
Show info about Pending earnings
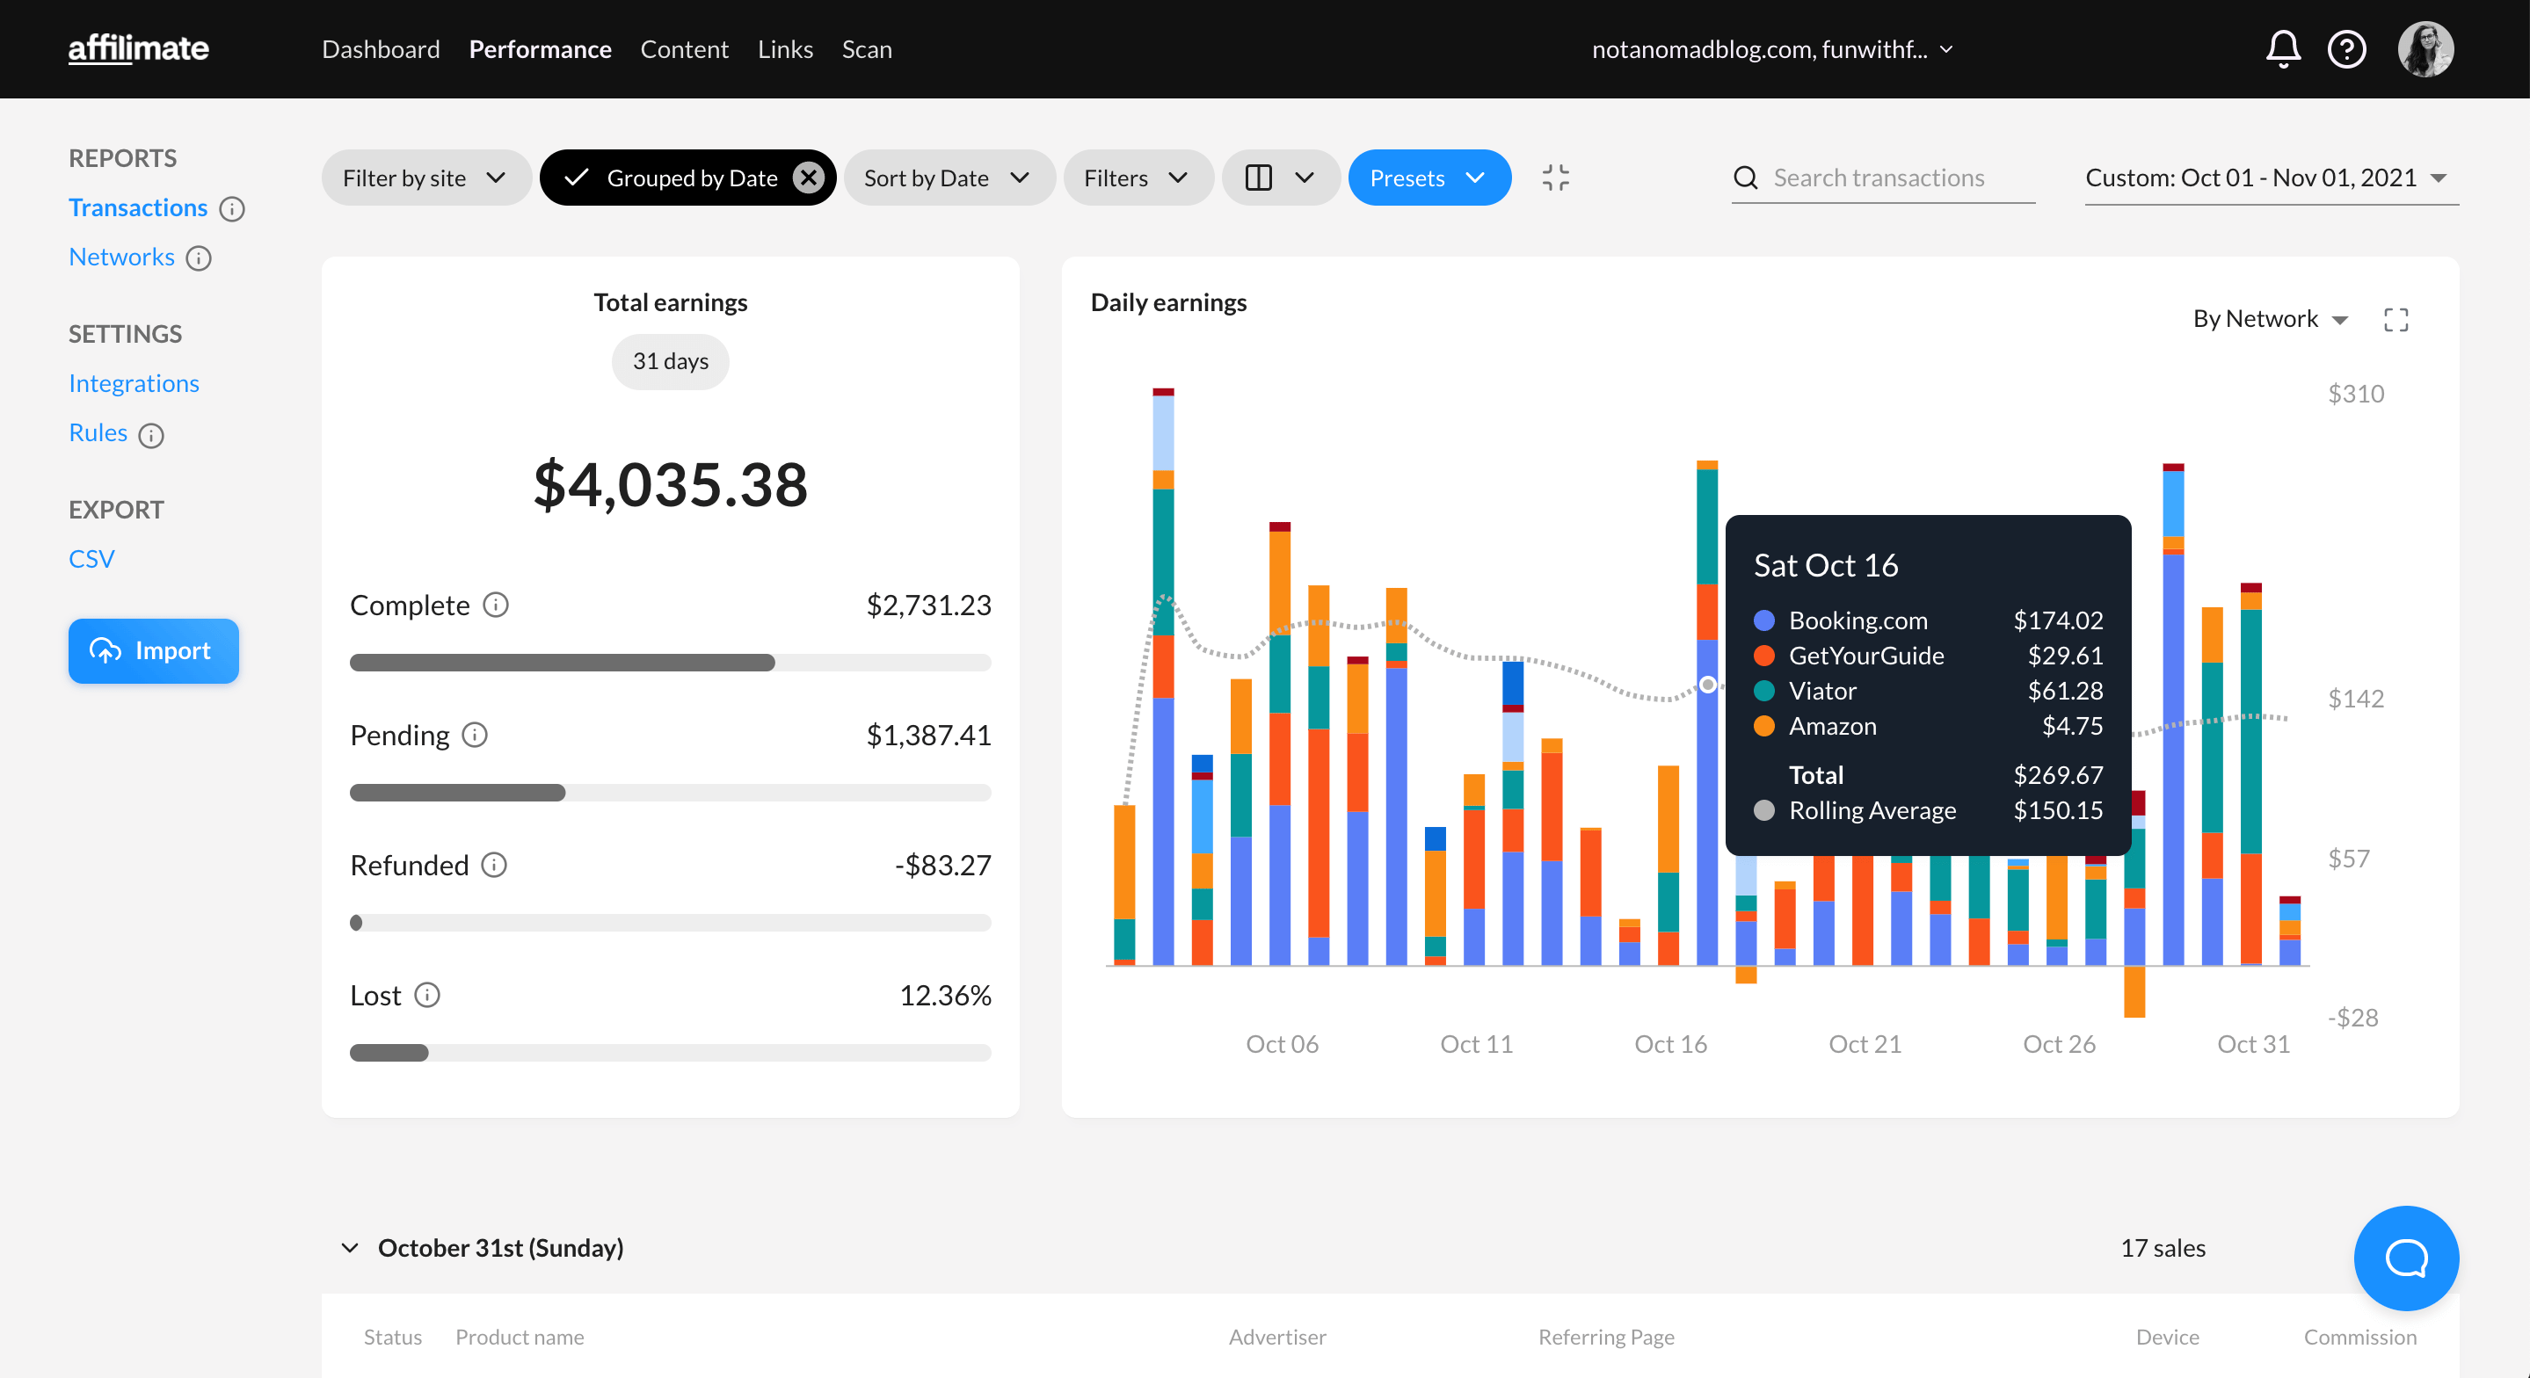(476, 735)
